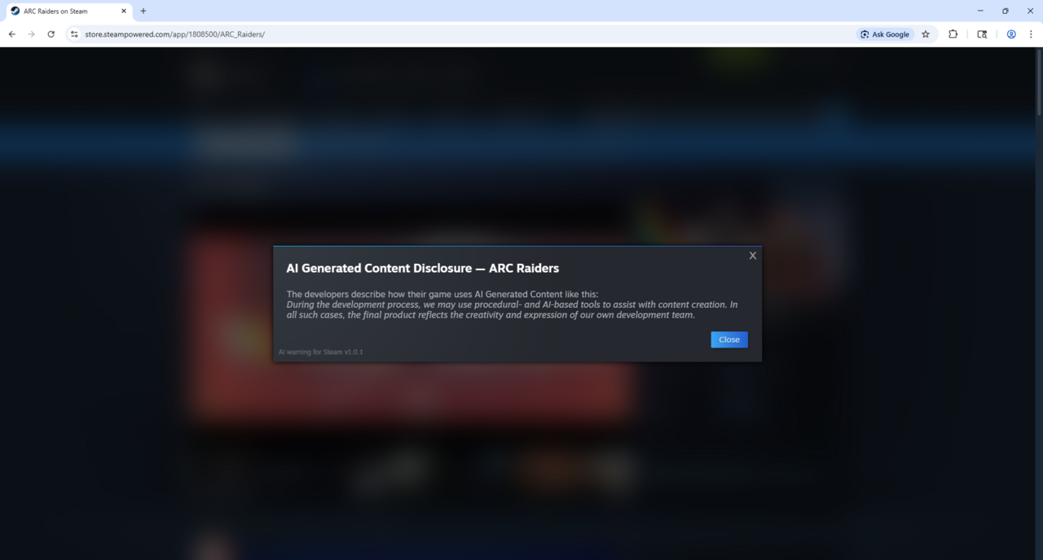Viewport: 1043px width, 560px height.
Task: Restore down the Chrome window
Action: click(x=1005, y=11)
